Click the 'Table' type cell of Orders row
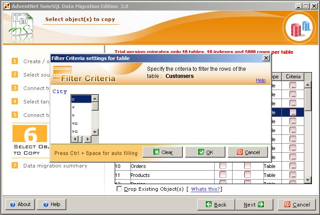Screen dimensions: 320x215 click(272, 166)
